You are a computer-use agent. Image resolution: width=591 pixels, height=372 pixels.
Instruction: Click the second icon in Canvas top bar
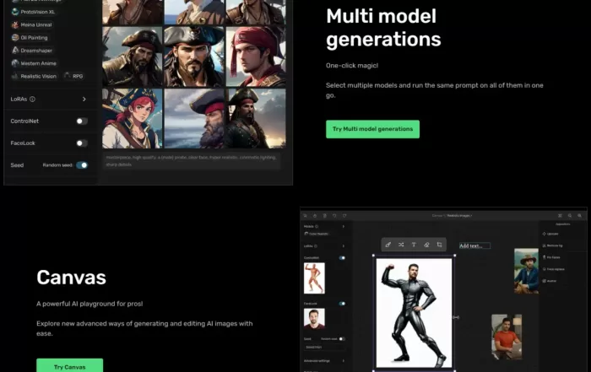pos(315,216)
